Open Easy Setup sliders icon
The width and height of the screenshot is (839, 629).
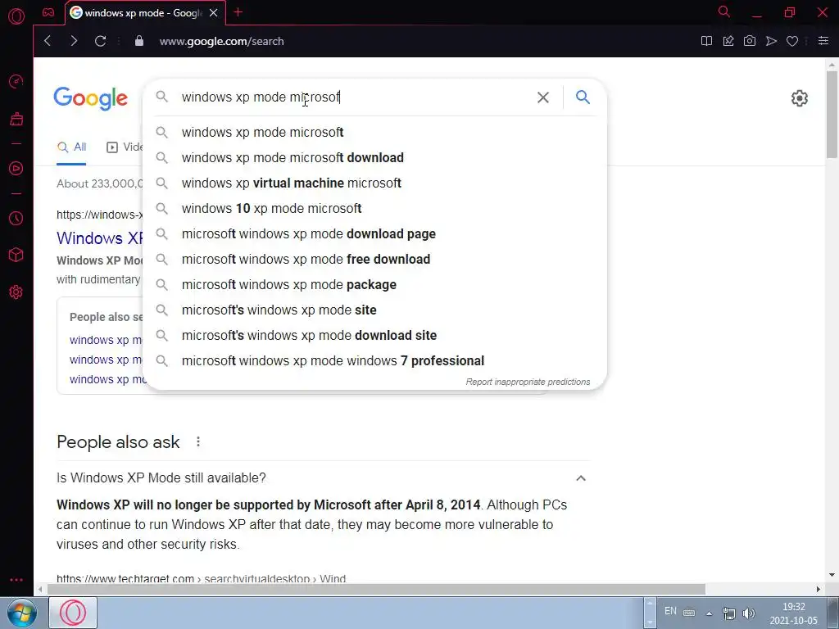pyautogui.click(x=823, y=41)
